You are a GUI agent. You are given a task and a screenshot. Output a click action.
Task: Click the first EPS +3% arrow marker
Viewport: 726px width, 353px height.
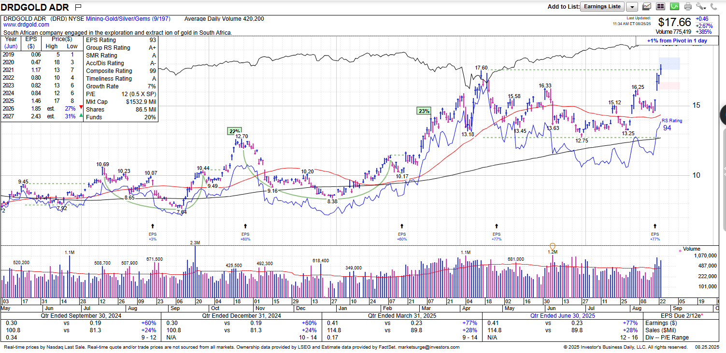tap(153, 226)
